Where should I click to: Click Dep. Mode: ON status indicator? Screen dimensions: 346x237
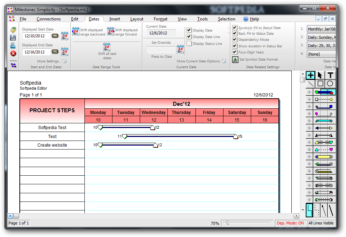290,223
